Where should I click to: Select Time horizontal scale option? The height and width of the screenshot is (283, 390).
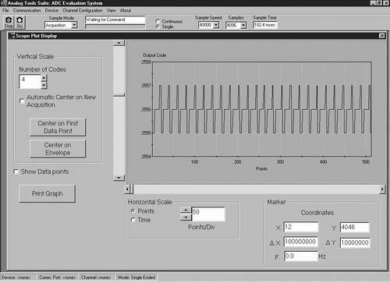tap(133, 220)
